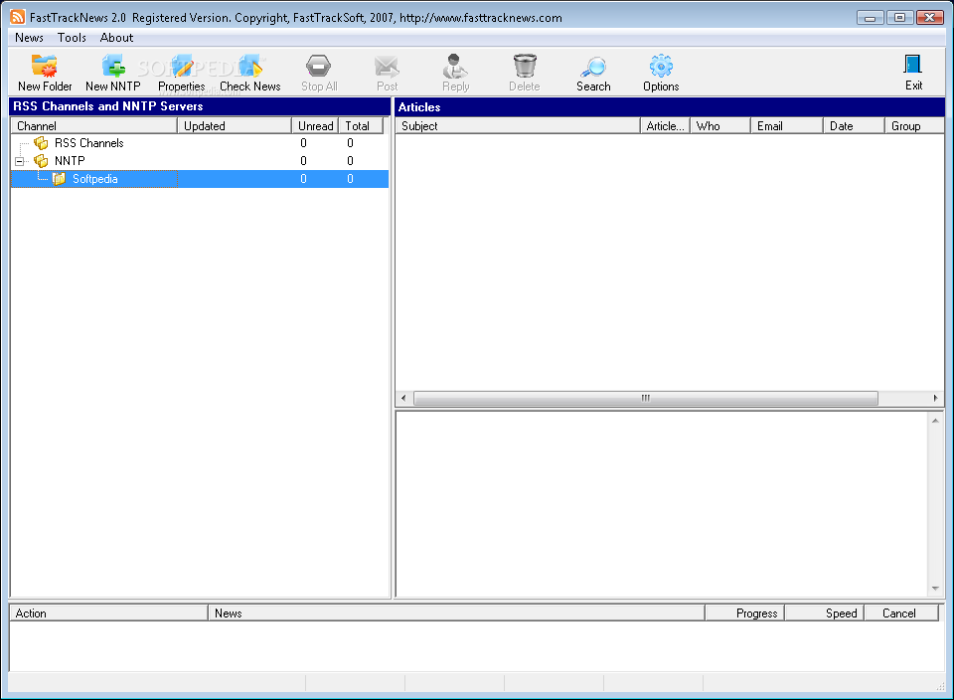Click the preview pane scroll up arrow

(935, 421)
